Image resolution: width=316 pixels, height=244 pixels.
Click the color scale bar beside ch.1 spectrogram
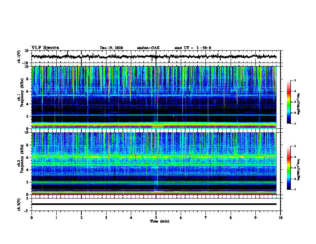point(288,102)
